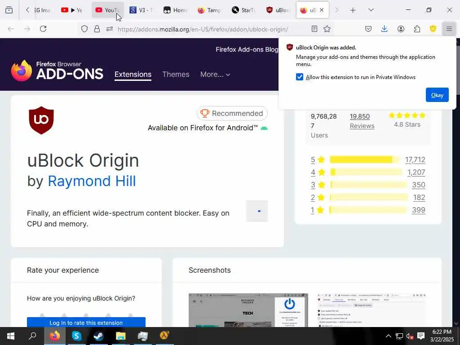Screen dimensions: 460x345
Task: Click the 5-star rating bar
Action: coord(365,159)
